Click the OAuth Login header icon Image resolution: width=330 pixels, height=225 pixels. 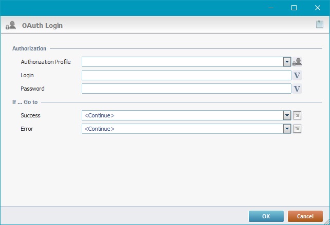(10, 25)
